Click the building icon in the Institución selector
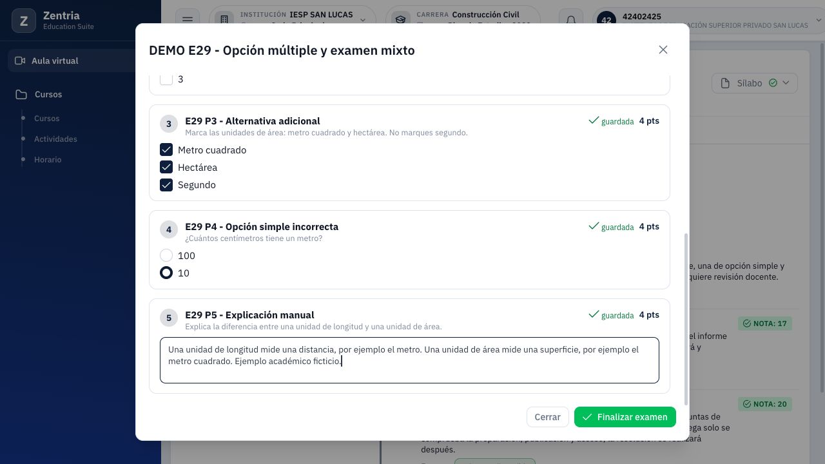This screenshot has height=464, width=825. [x=224, y=20]
